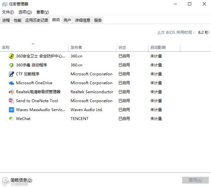Select the Realtek高清晰音频管理器 row name
Image resolution: width=211 pixels, height=188 pixels.
click(x=38, y=92)
